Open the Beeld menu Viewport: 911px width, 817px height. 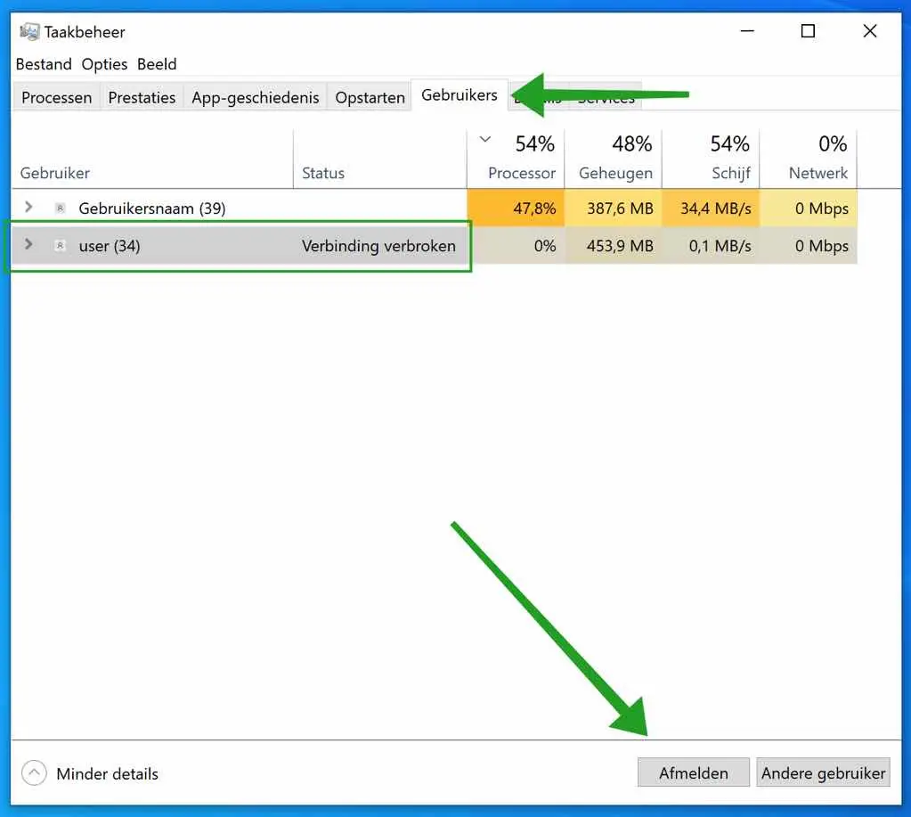(x=157, y=64)
